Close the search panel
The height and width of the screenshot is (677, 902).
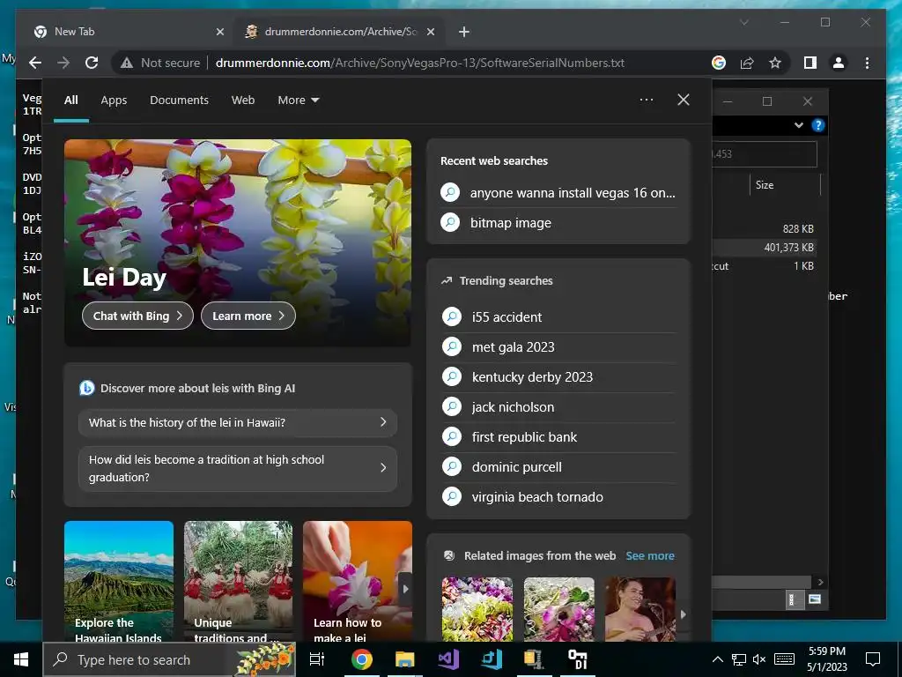pyautogui.click(x=684, y=100)
